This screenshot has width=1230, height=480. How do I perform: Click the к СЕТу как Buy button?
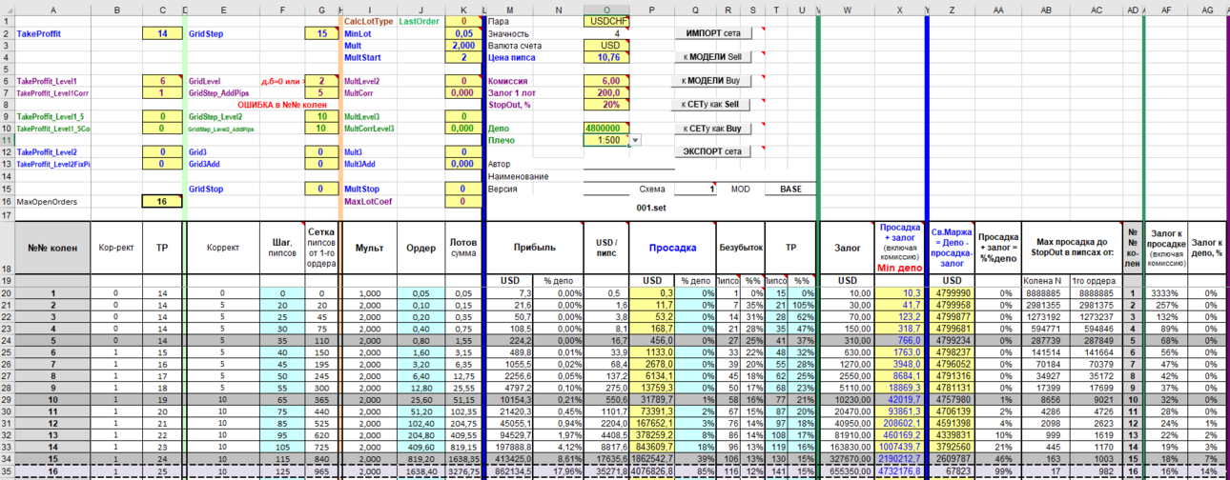click(712, 128)
